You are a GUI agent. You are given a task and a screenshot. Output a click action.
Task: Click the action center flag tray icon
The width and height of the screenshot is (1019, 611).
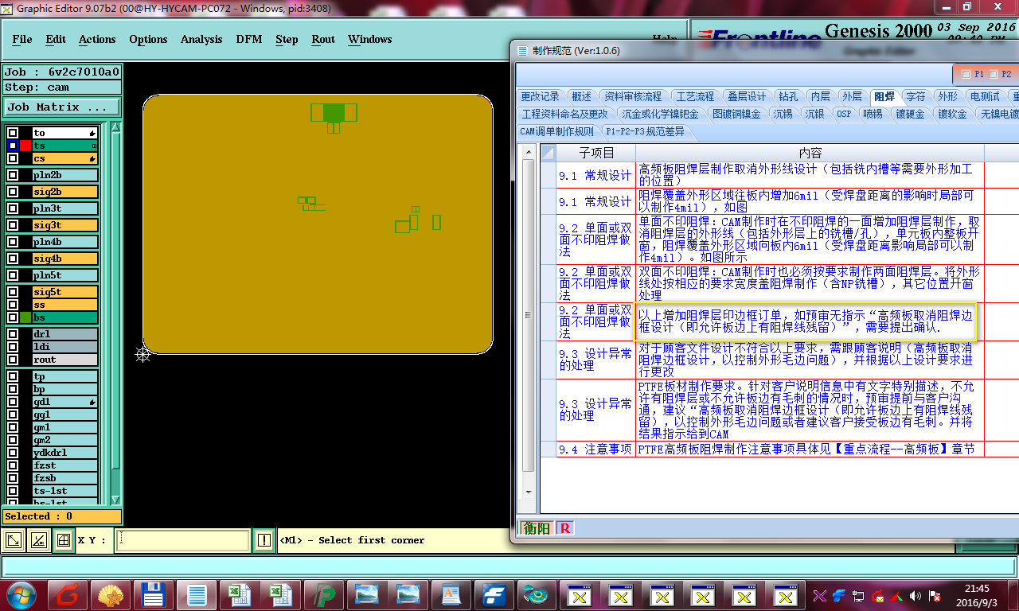click(935, 595)
